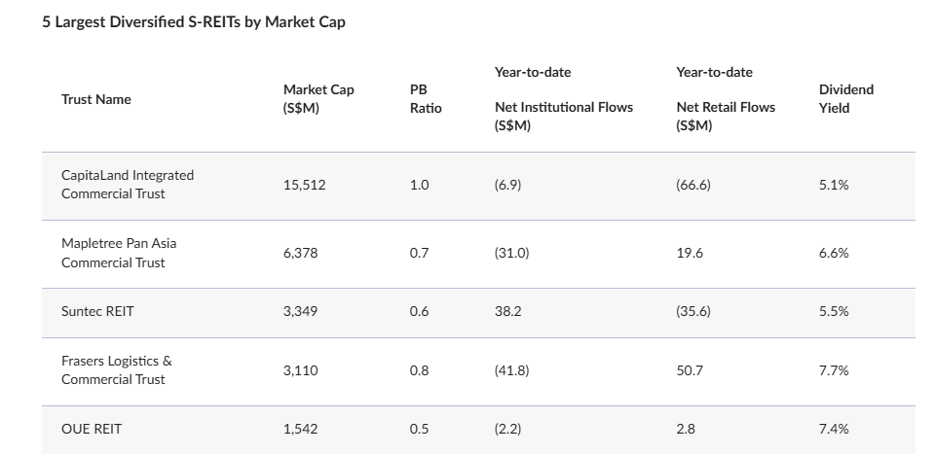Click OUE REIT's 7.4% dividend yield
Screen dimensions: 935x454
(x=834, y=429)
